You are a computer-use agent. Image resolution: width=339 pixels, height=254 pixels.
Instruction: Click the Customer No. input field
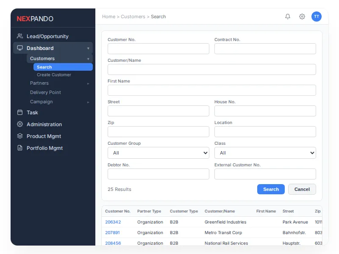(x=158, y=49)
